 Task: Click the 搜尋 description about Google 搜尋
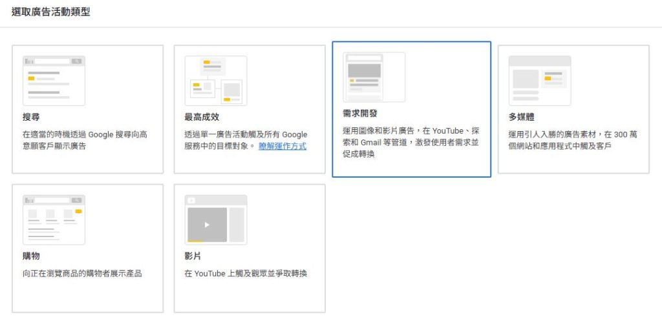pos(85,140)
